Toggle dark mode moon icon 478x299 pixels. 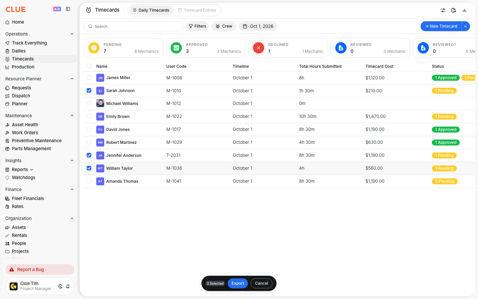tap(60, 286)
